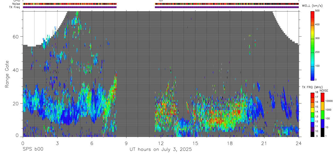Viewport: 336px width, 155px height.
Task: Click the 'SPS b00' radar label
Action: 33,149
